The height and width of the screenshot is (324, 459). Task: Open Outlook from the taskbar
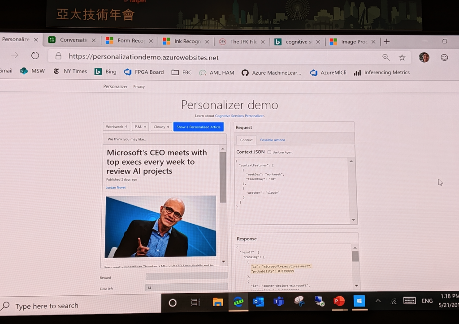coord(259,302)
